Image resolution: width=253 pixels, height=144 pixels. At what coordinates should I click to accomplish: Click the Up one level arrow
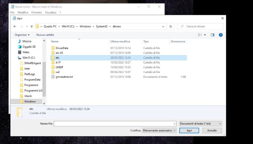(x=31, y=27)
